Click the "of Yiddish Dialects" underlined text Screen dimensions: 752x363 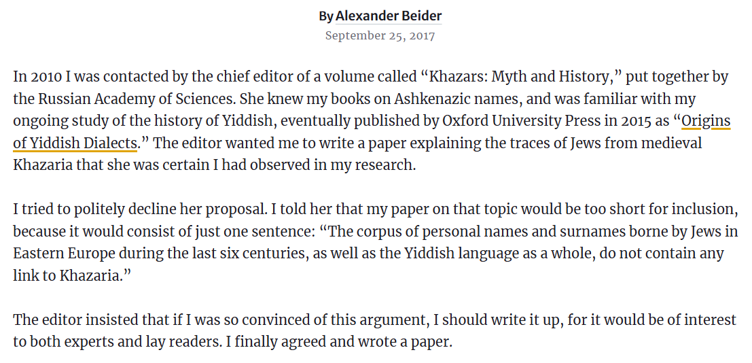[x=75, y=143]
